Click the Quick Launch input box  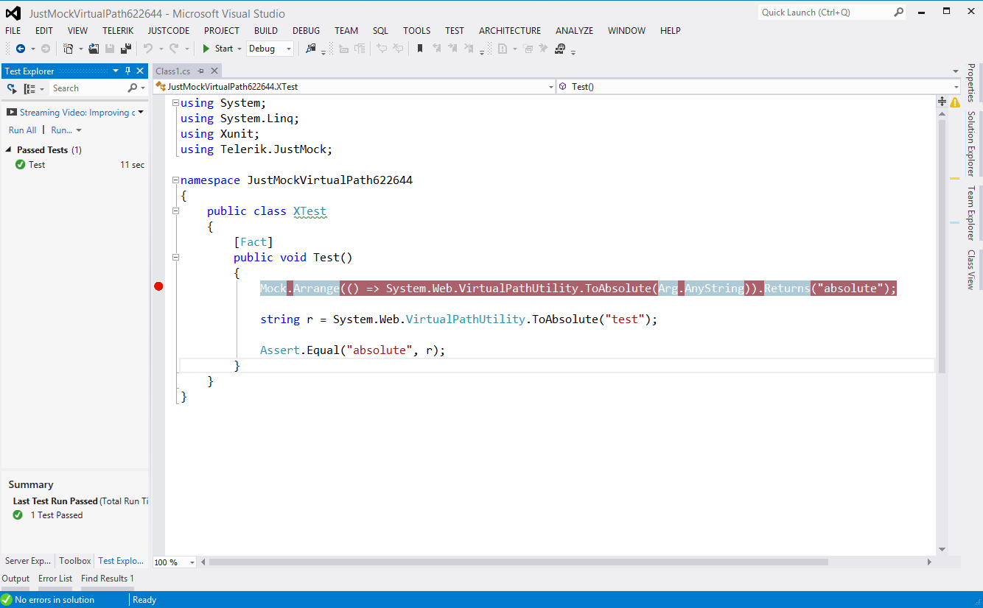825,13
